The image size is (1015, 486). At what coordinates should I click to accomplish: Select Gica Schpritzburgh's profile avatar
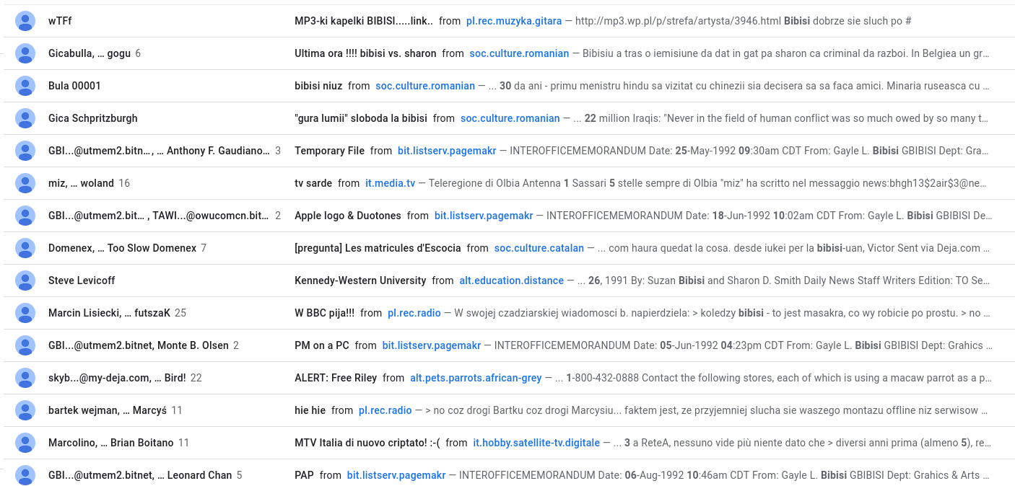(25, 118)
